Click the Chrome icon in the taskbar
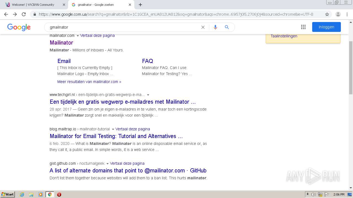 click(50, 194)
